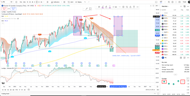Expand more key stats chevron
Viewport: 190px width, 96px height.
point(175,75)
